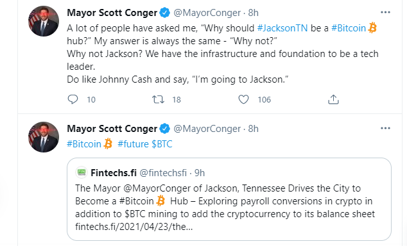
Task: Click the Fintechs.fi logo avatar
Action: pyautogui.click(x=82, y=172)
